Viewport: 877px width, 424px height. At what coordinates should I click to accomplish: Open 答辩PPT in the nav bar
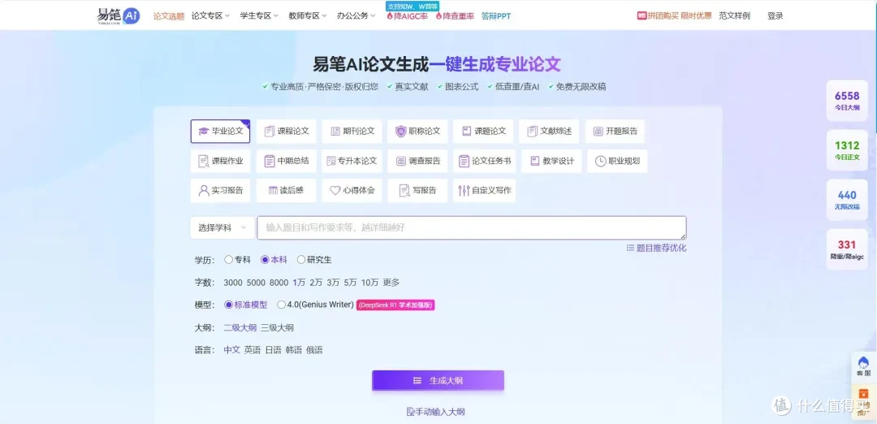coord(495,16)
